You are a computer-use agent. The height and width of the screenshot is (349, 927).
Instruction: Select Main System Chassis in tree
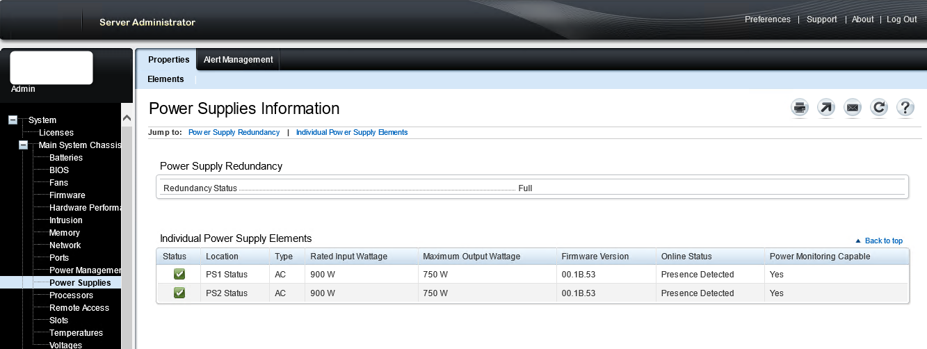click(80, 145)
